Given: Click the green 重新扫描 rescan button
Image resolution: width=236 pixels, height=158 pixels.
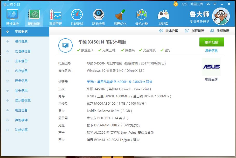Looking at the screenshot, I should (x=212, y=42).
